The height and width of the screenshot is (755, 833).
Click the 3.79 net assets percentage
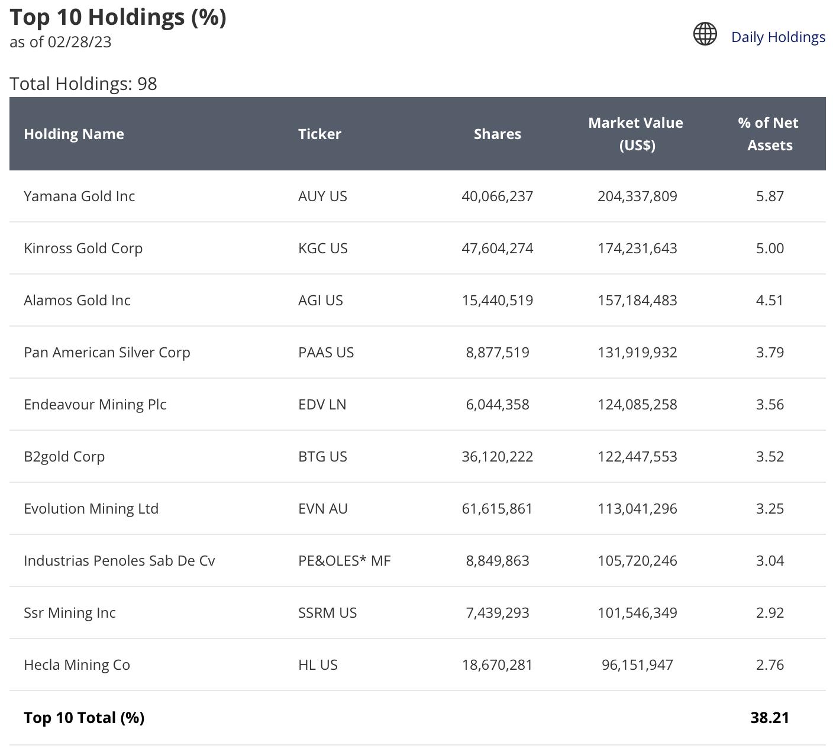[x=770, y=352]
